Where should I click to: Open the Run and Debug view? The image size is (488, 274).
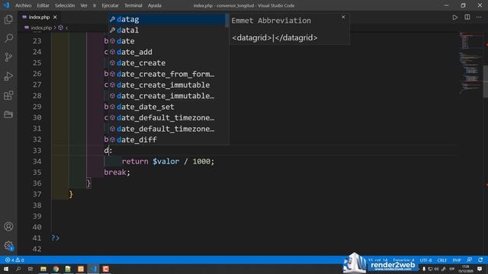[x=8, y=76]
